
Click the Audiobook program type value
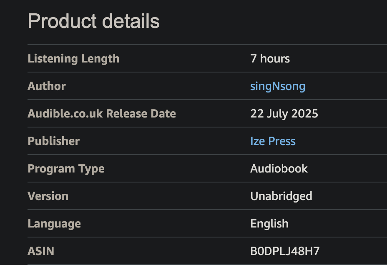click(x=279, y=169)
